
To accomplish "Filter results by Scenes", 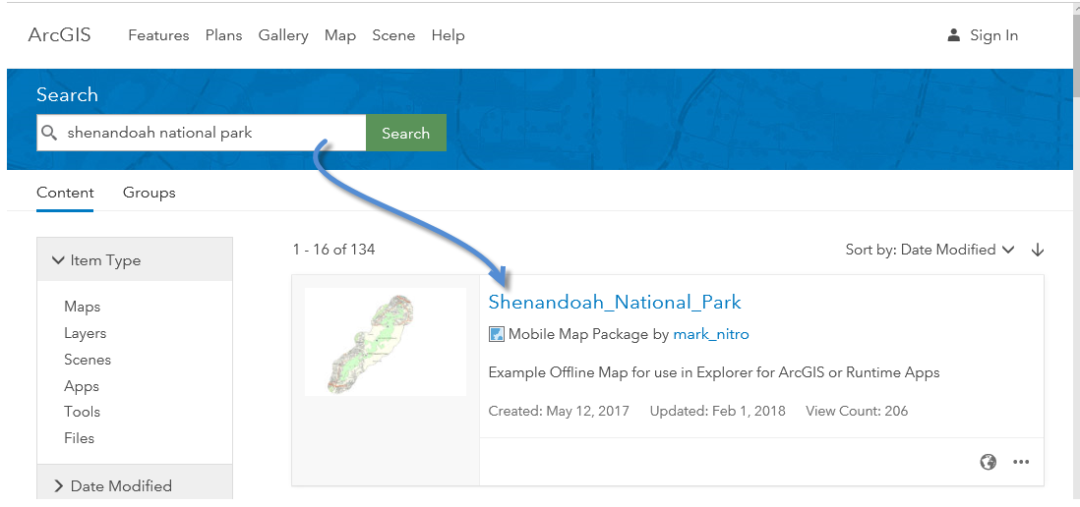I will pyautogui.click(x=88, y=359).
